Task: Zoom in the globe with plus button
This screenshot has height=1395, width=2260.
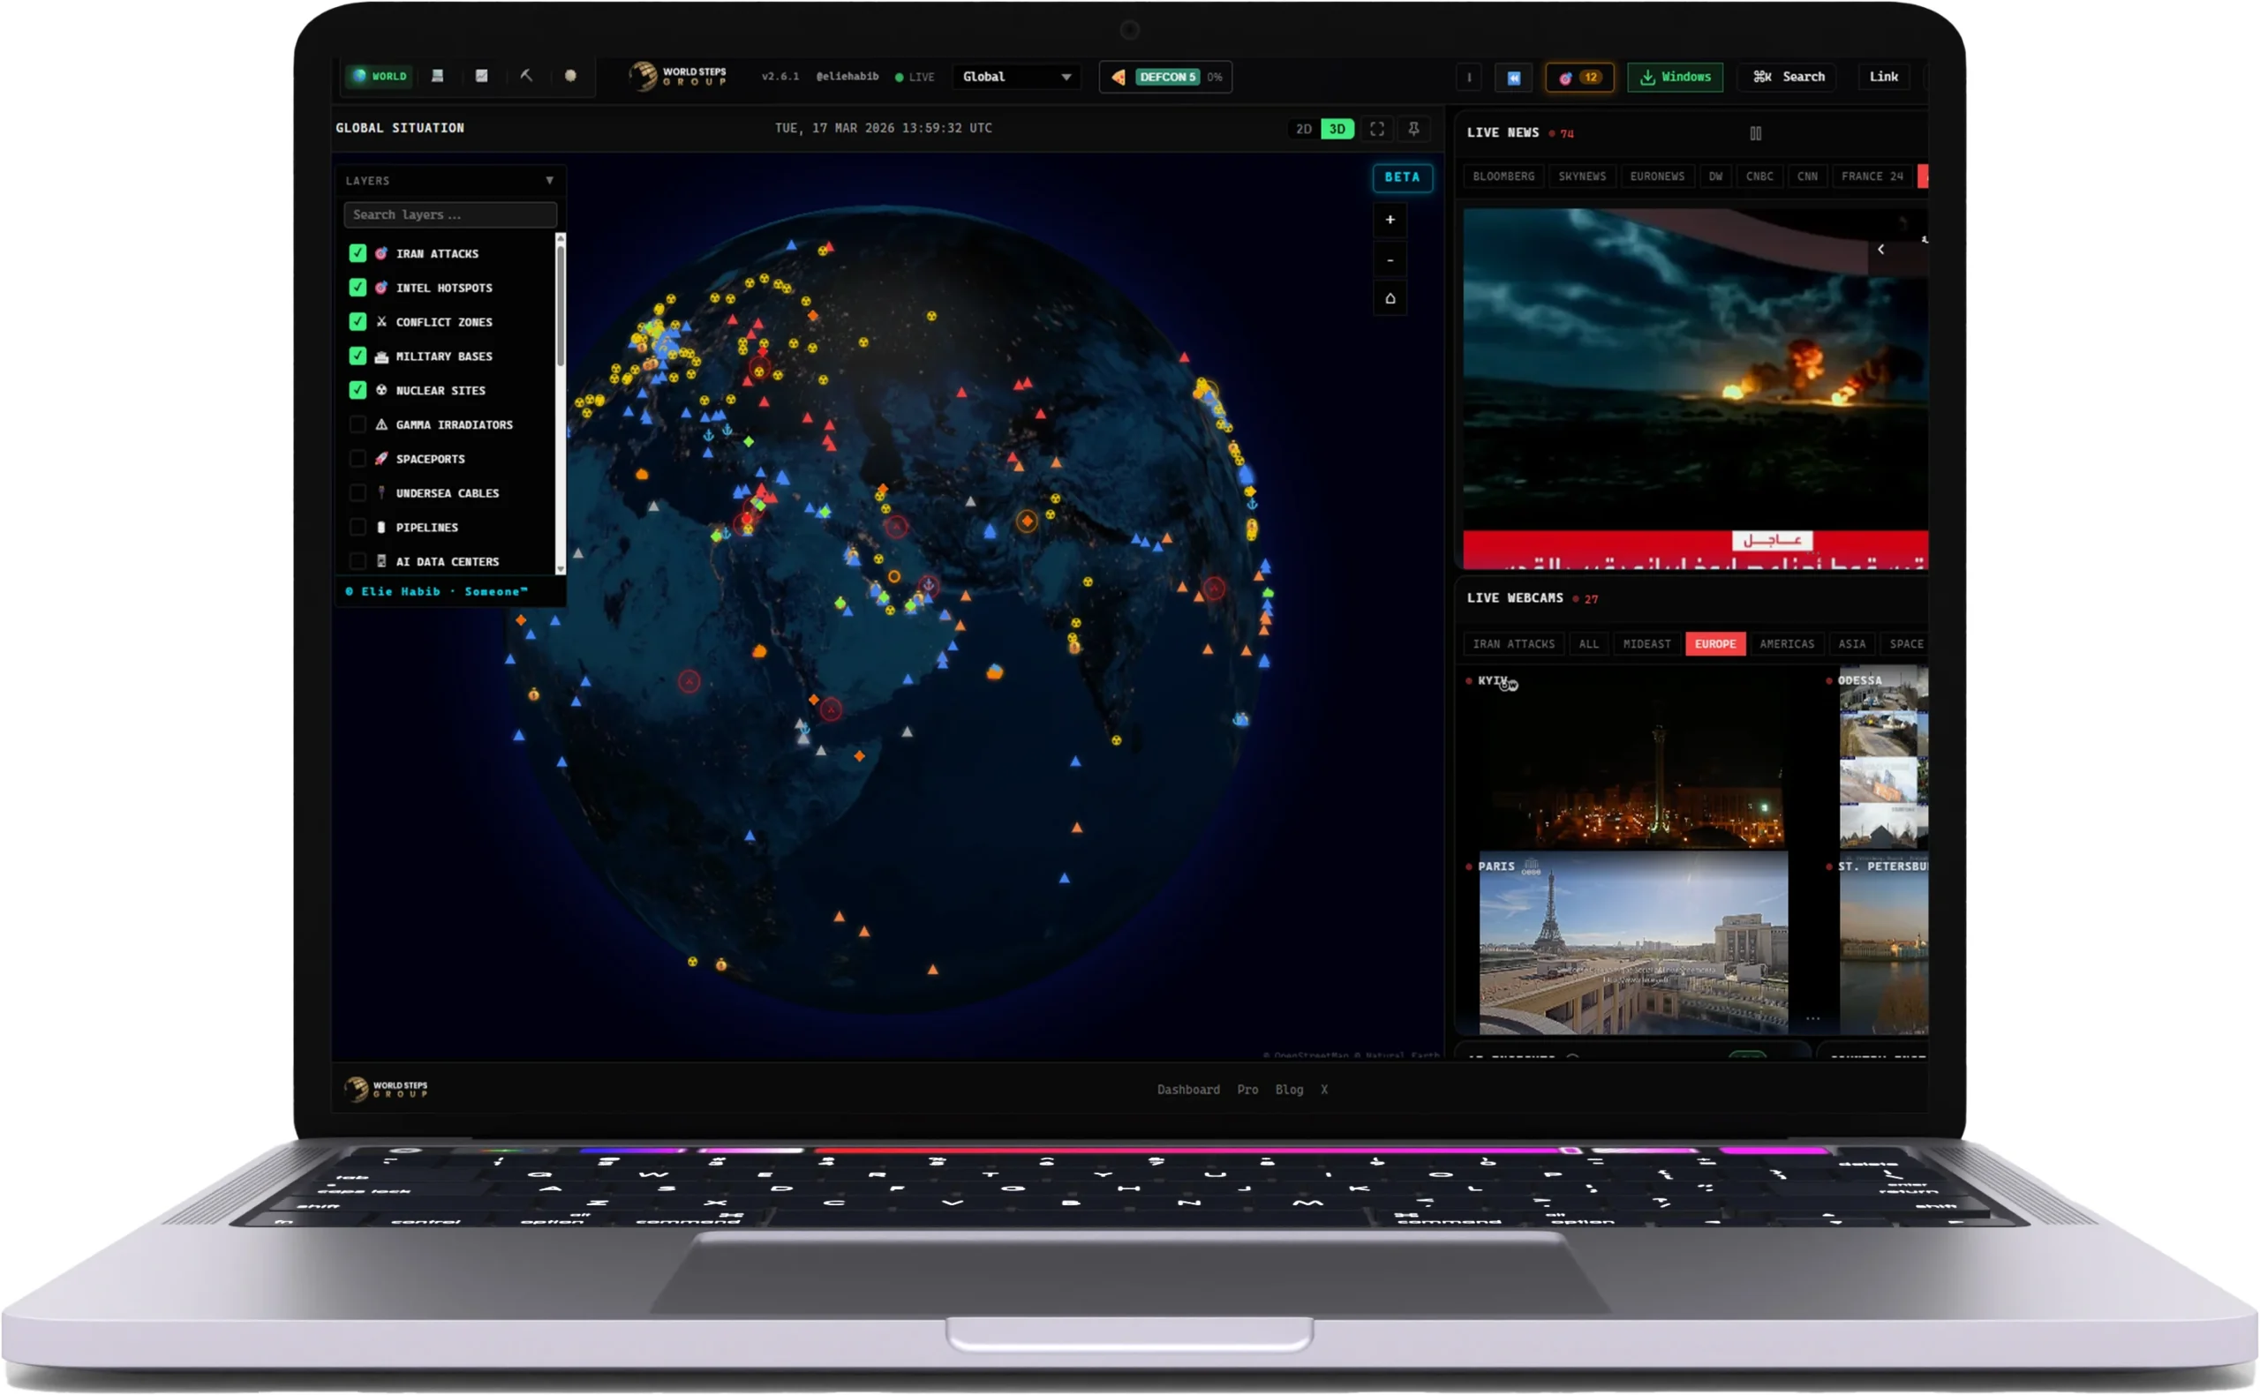Action: (x=1390, y=220)
